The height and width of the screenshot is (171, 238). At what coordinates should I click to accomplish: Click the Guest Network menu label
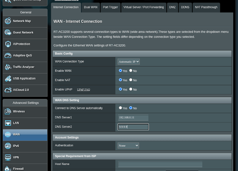[x=23, y=33]
